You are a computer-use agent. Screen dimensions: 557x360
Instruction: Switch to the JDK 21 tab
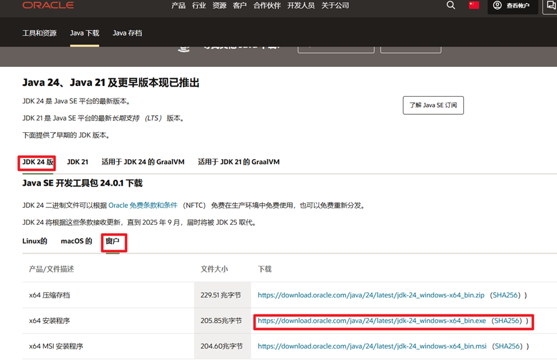point(78,162)
